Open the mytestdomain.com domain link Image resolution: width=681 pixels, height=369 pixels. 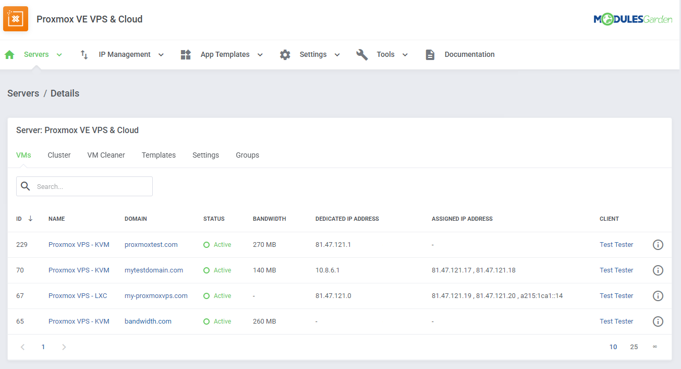tap(154, 270)
